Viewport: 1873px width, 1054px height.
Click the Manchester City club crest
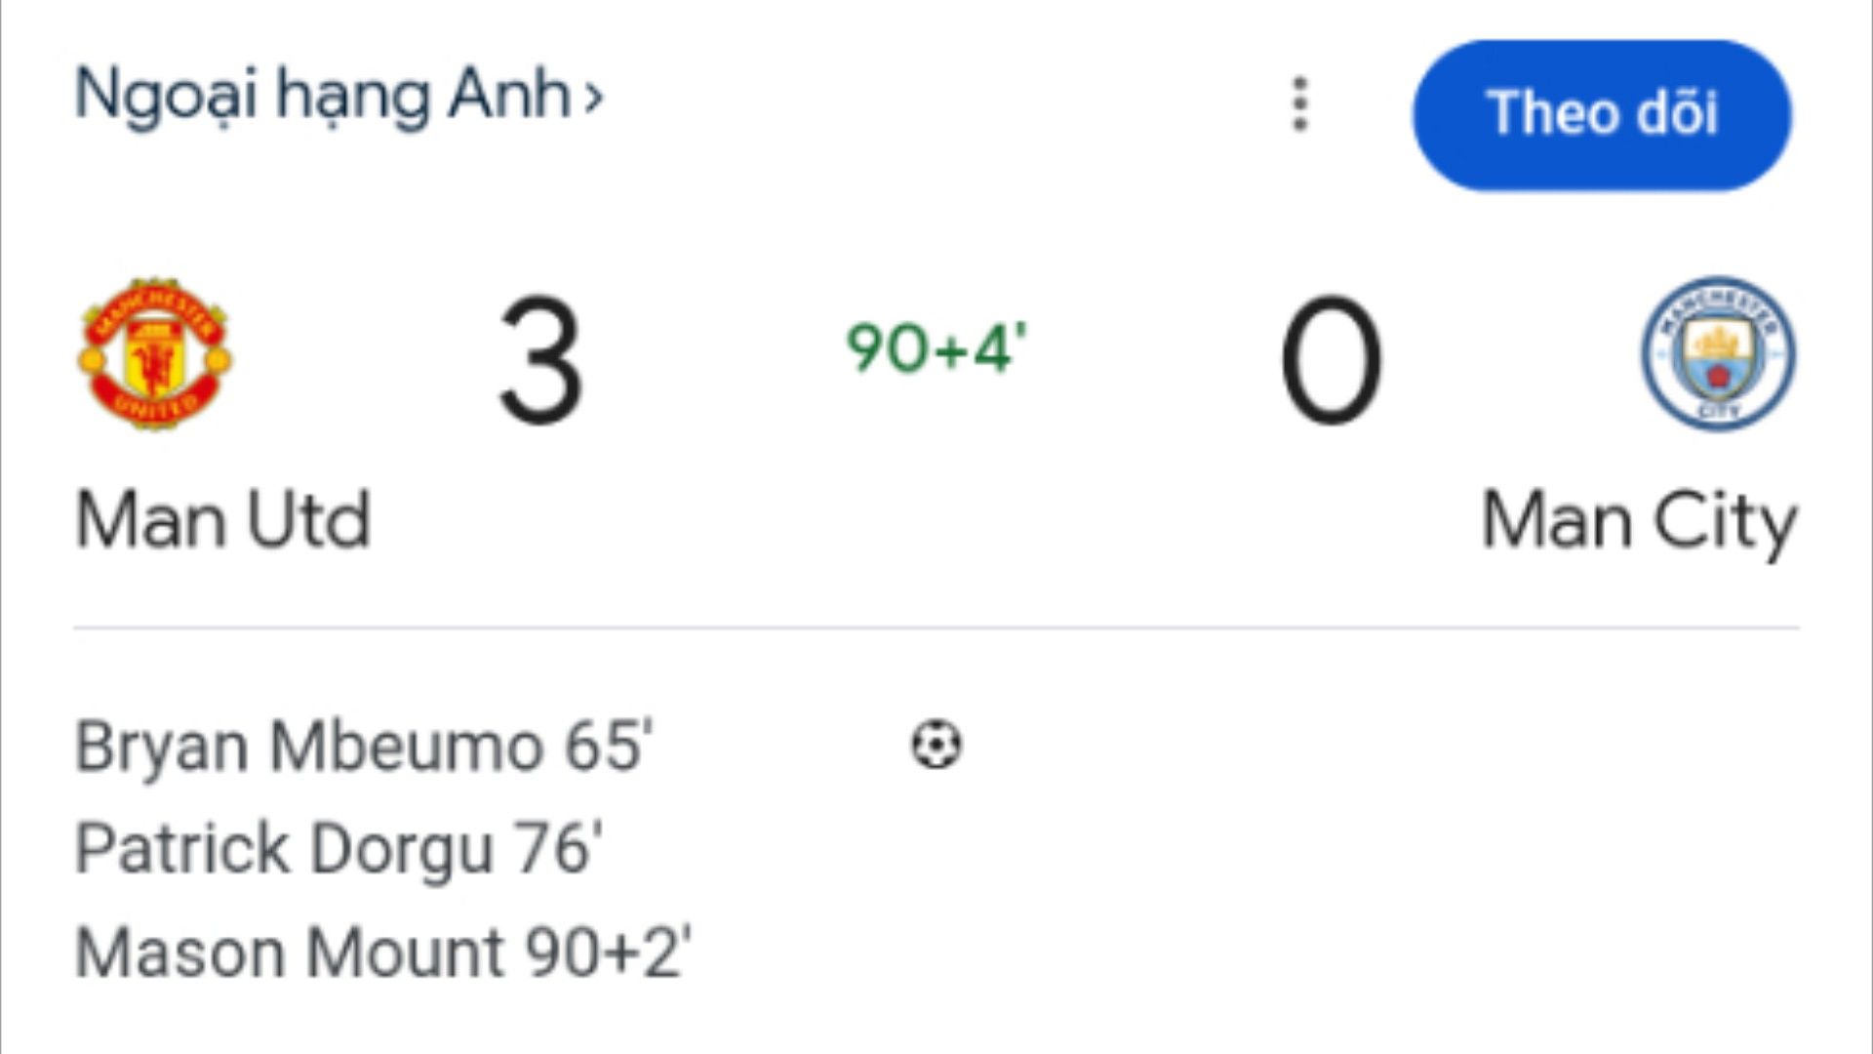(1718, 353)
